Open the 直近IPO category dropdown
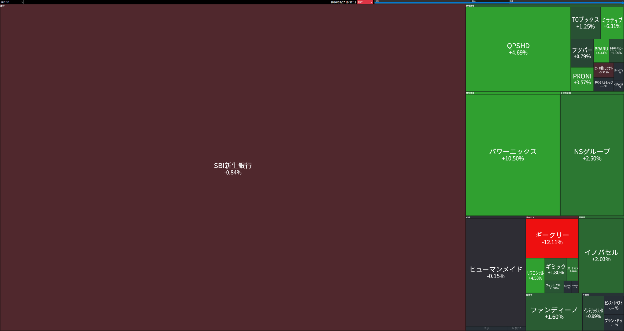 (x=12, y=2)
